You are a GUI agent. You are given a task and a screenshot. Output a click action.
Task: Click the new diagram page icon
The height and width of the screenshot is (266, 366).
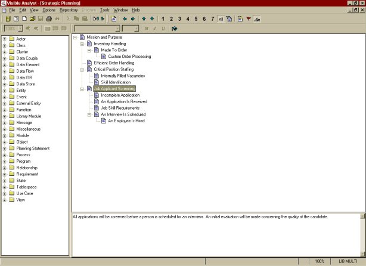tap(16, 19)
